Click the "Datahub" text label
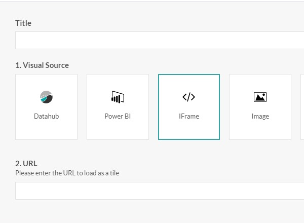The height and width of the screenshot is (223, 304). tap(46, 117)
